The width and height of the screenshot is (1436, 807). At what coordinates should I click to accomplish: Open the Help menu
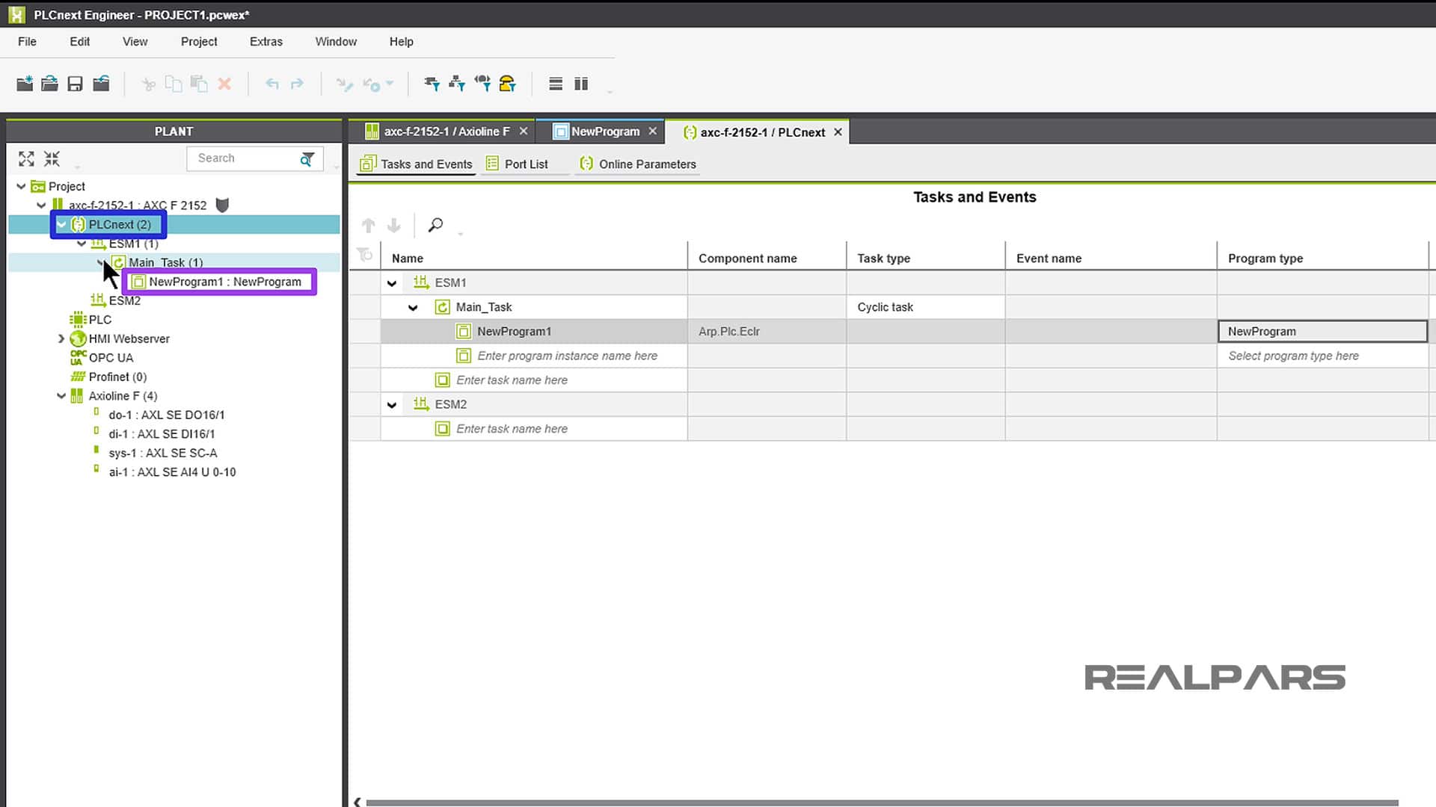point(401,42)
